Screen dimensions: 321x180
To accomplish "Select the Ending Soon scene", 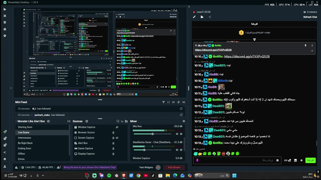I will coord(42,148).
